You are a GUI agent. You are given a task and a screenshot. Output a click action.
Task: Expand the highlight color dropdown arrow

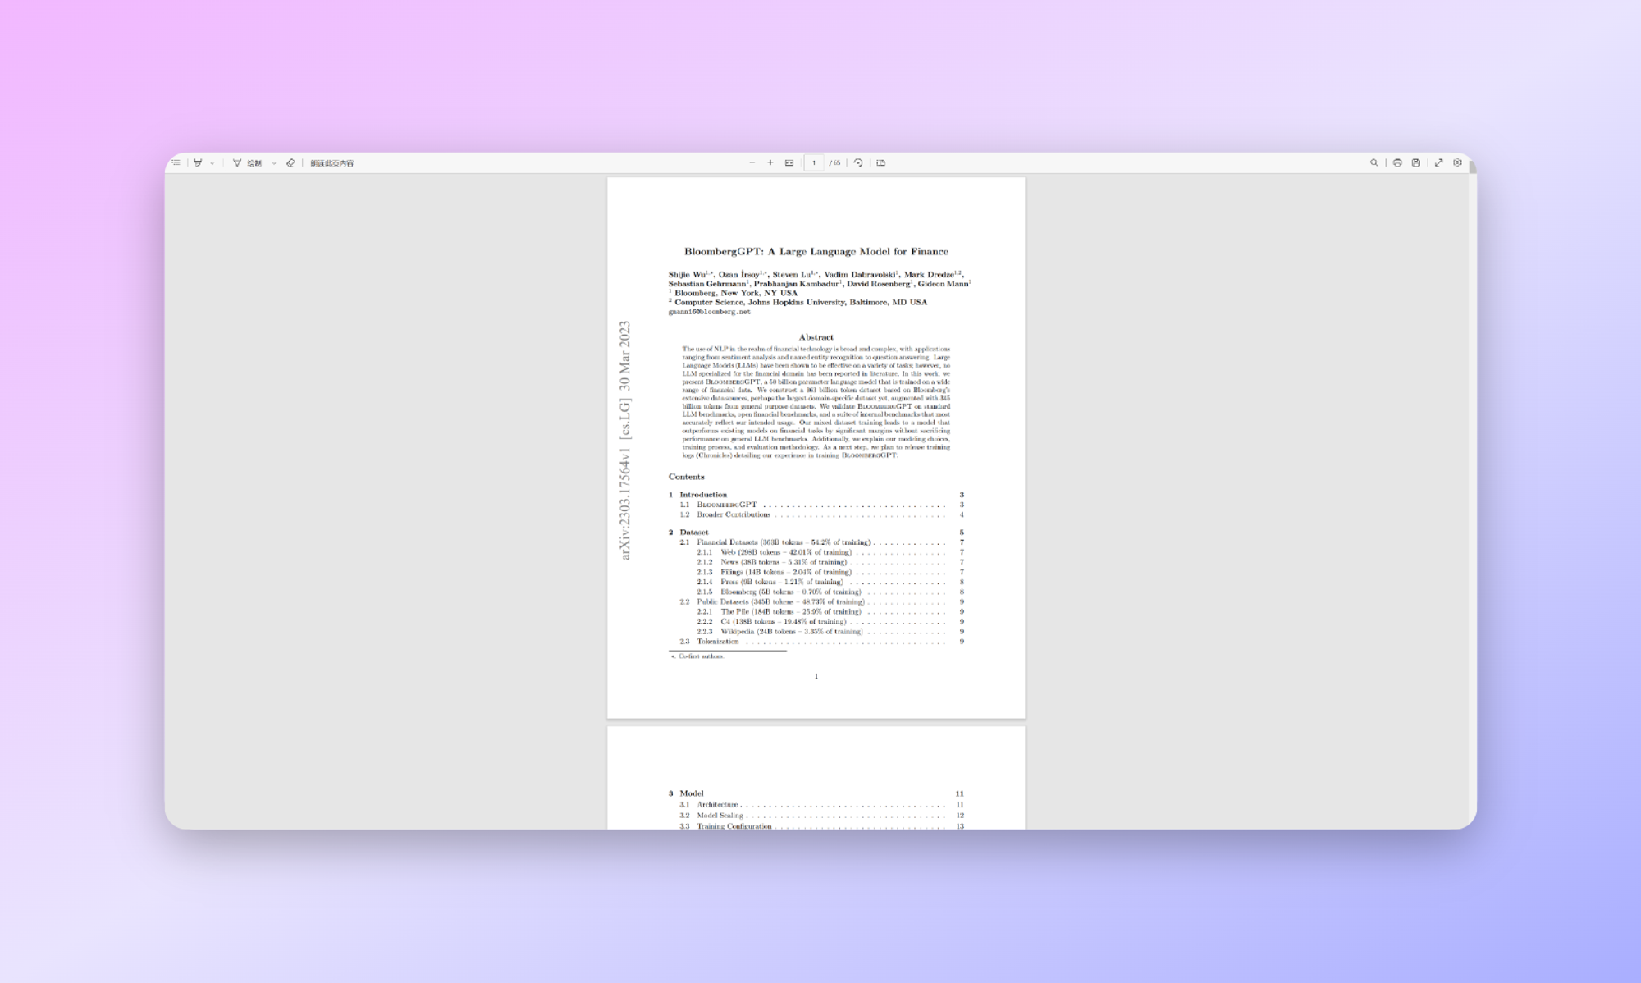point(213,163)
